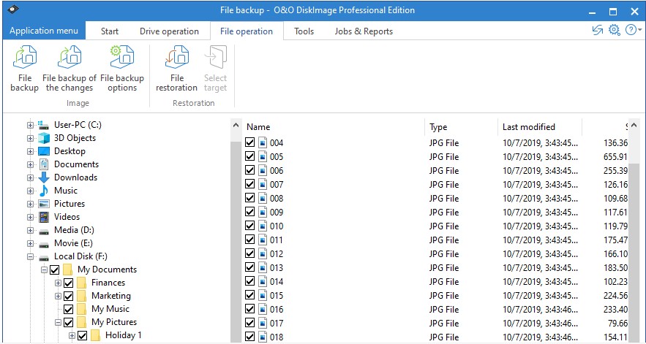Click the JPG file icon for 004
646x344 pixels.
(263, 142)
